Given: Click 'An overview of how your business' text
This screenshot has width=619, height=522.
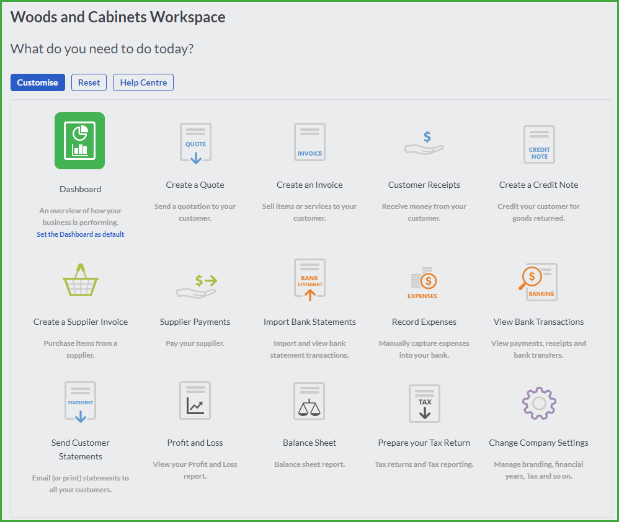Looking at the screenshot, I should click(81, 216).
